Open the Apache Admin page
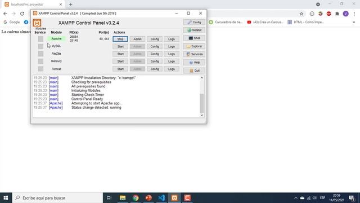The width and height of the screenshot is (360, 203). [x=137, y=39]
